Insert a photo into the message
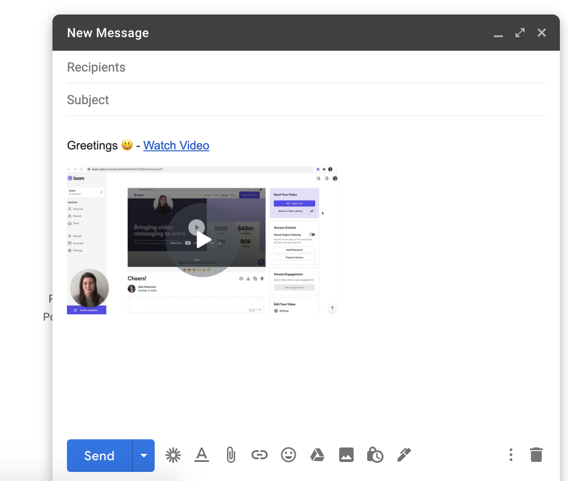This screenshot has width=568, height=481. (346, 455)
